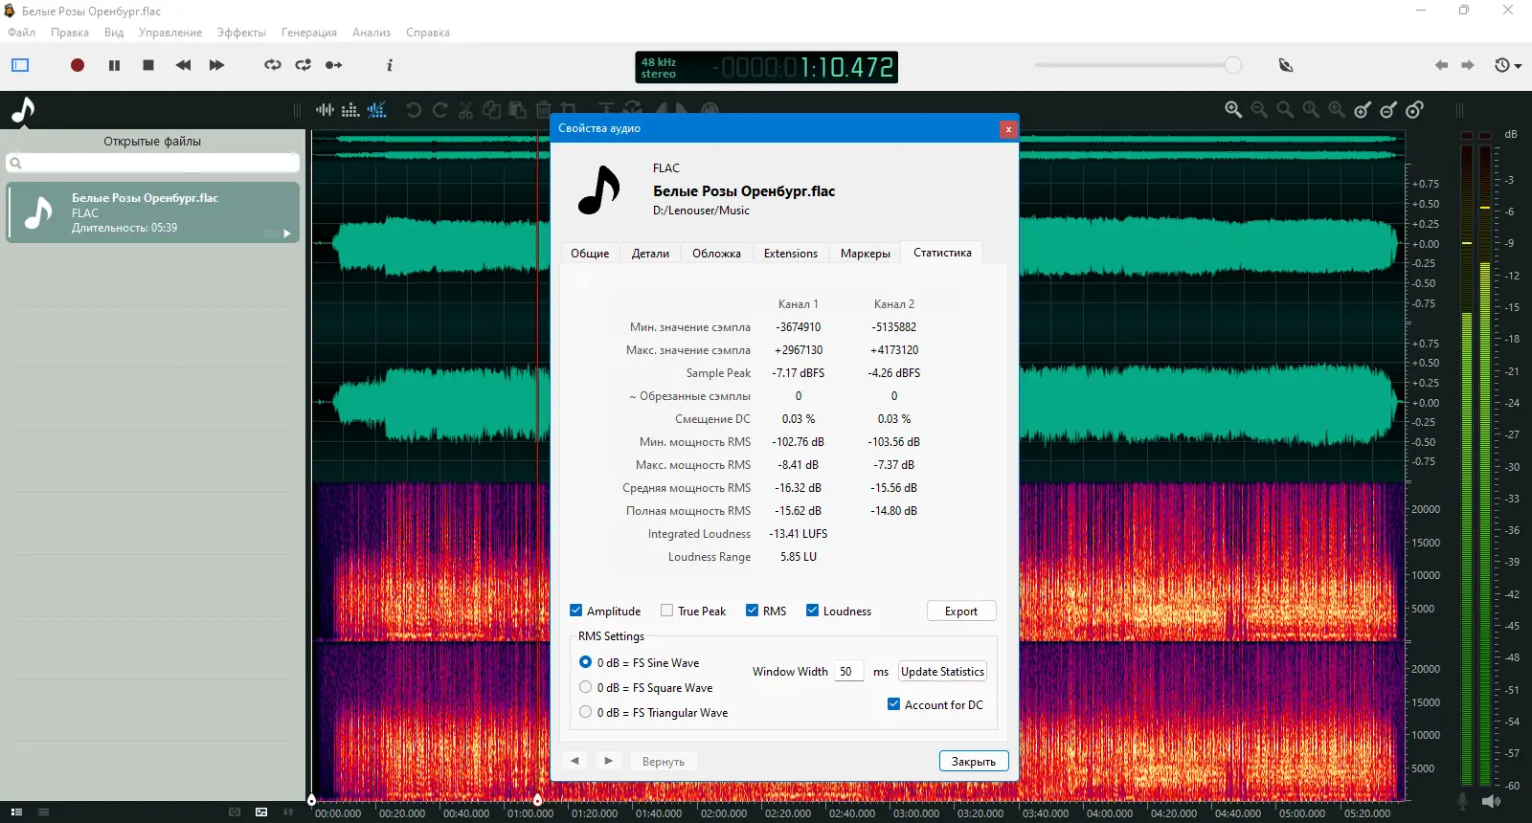Uncheck the Loudness checkbox
Image resolution: width=1532 pixels, height=823 pixels.
813,611
